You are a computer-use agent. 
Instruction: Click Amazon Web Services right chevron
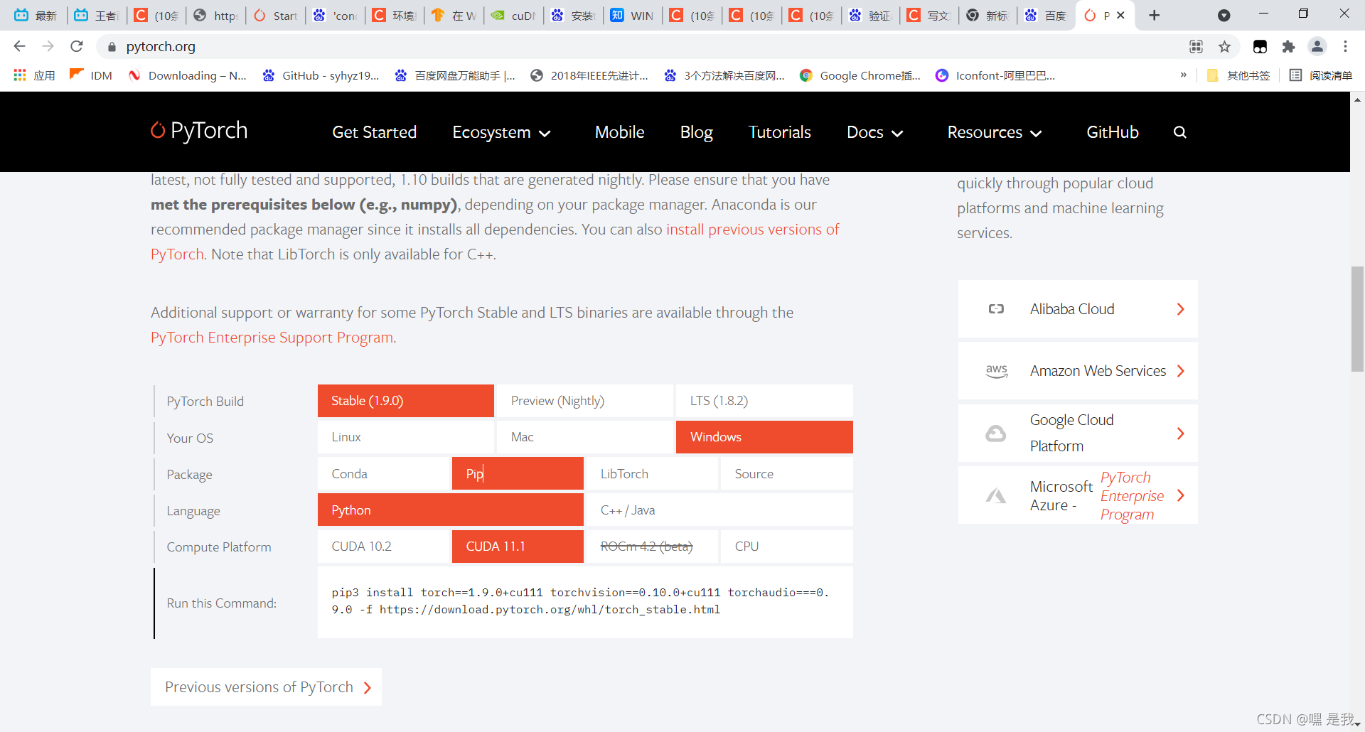coord(1180,371)
